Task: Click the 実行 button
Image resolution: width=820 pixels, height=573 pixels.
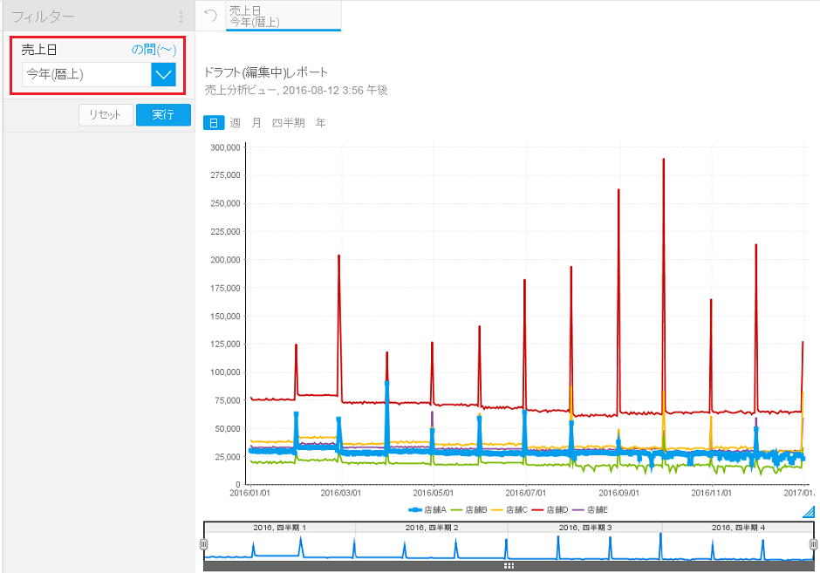Action: coord(163,114)
